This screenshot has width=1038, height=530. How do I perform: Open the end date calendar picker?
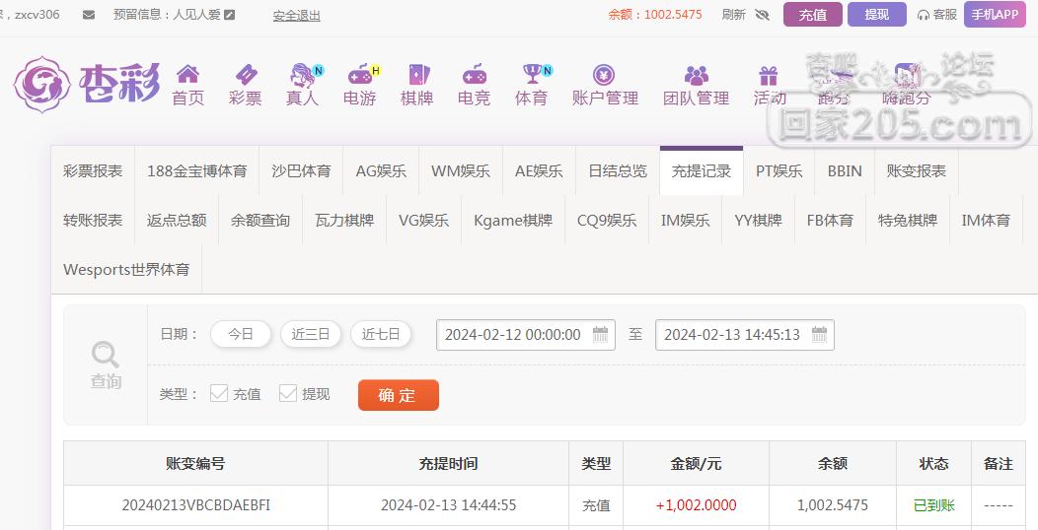point(820,334)
